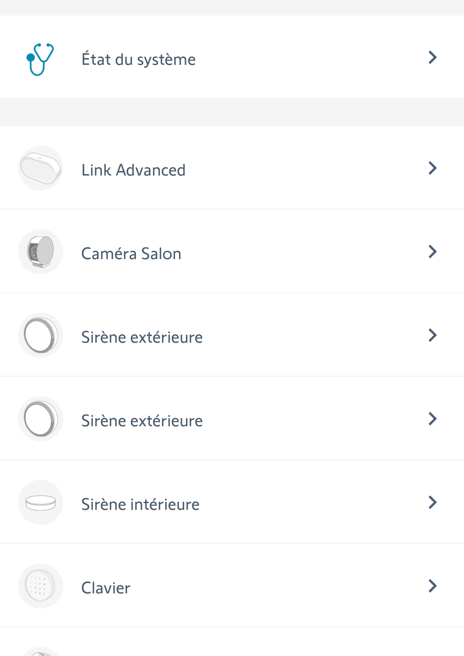Tap the Caméra Salon camera icon
This screenshot has height=656, width=464.
click(x=40, y=252)
